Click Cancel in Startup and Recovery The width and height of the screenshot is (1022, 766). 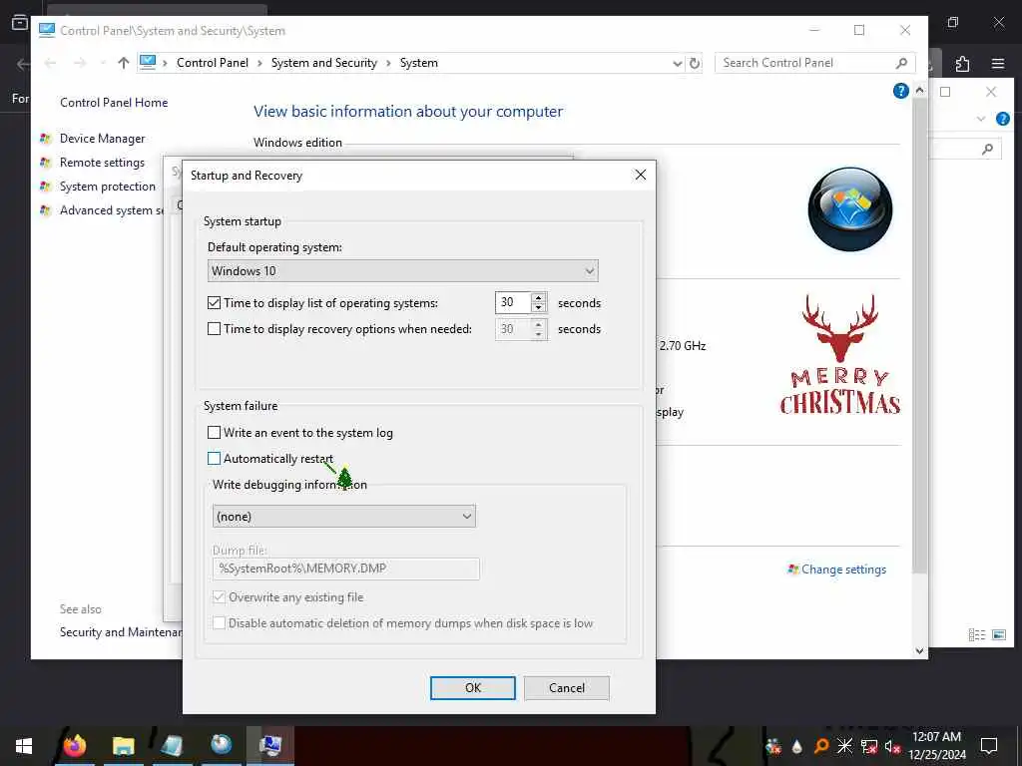pos(567,688)
